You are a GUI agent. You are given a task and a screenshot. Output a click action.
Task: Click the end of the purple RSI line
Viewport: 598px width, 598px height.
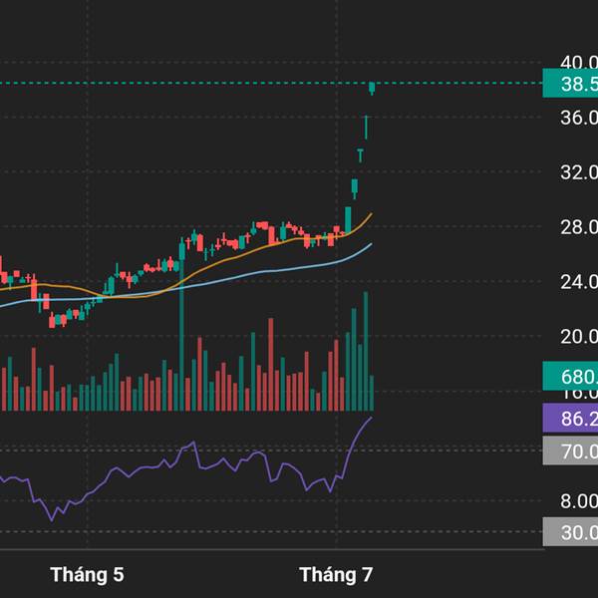coord(372,418)
